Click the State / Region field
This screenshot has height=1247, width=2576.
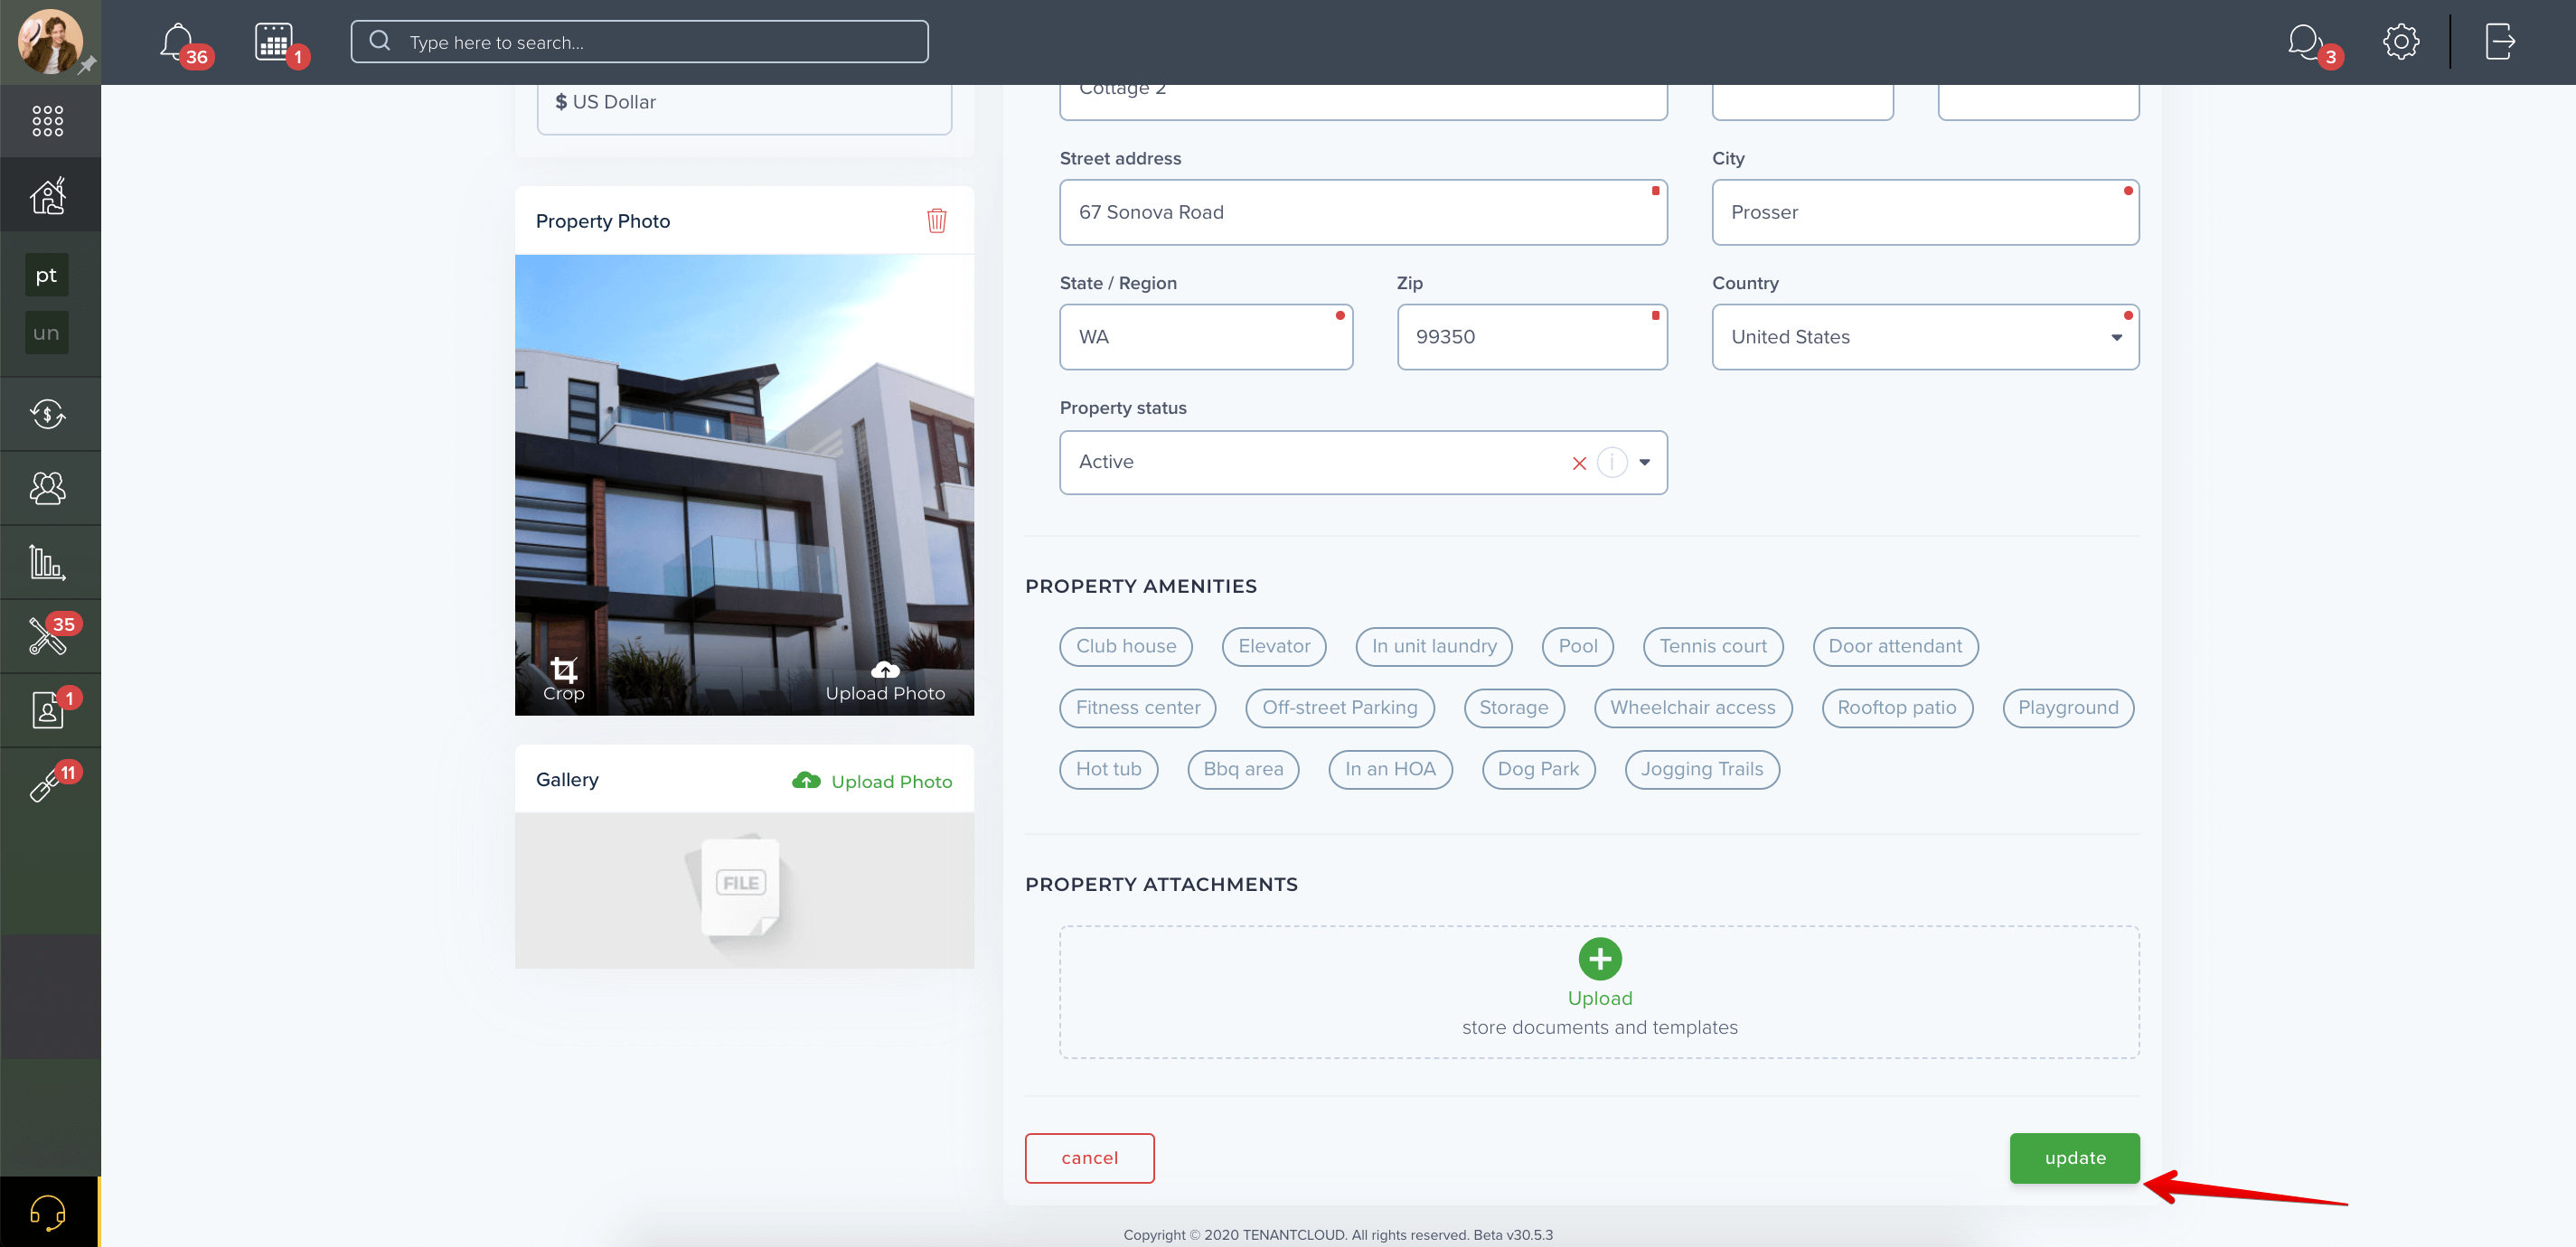(1206, 337)
